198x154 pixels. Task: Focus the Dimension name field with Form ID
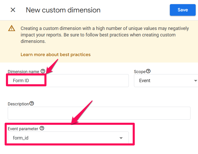[x=68, y=81]
